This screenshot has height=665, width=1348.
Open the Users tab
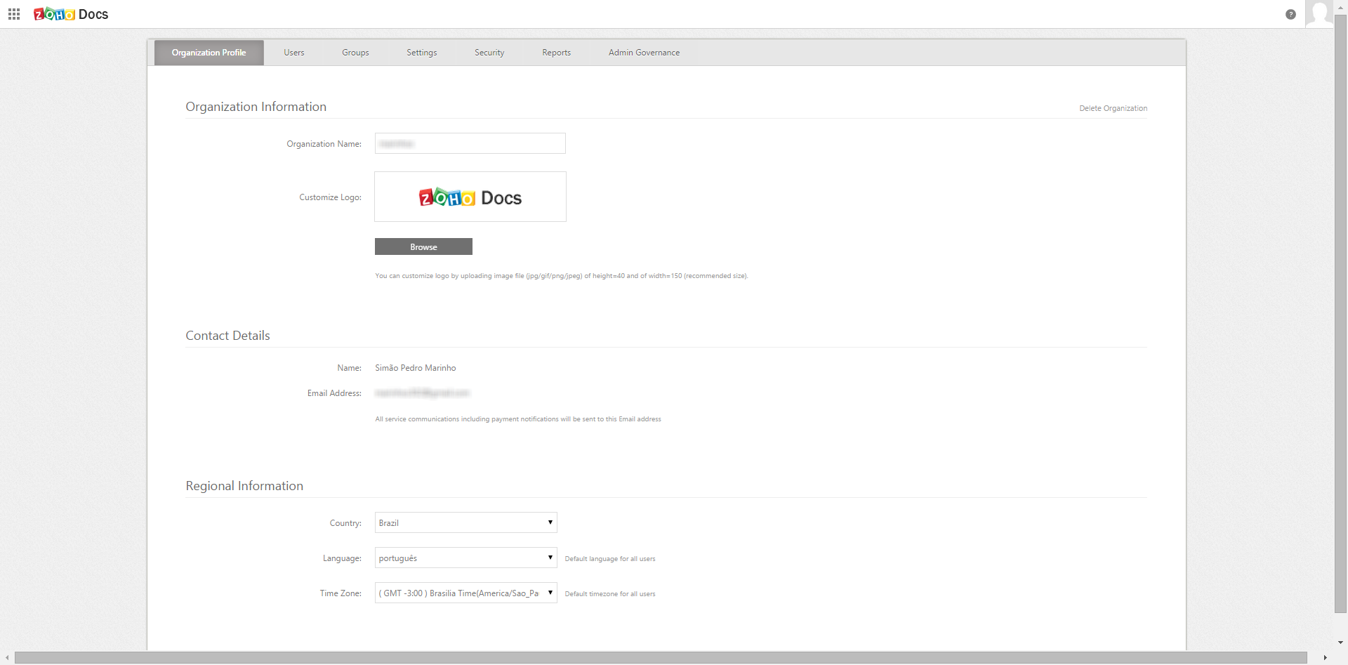click(294, 53)
